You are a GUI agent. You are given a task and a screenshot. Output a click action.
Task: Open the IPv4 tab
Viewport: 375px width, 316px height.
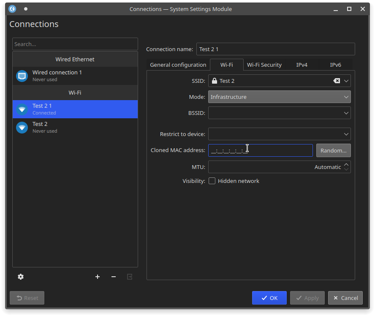tap(302, 65)
